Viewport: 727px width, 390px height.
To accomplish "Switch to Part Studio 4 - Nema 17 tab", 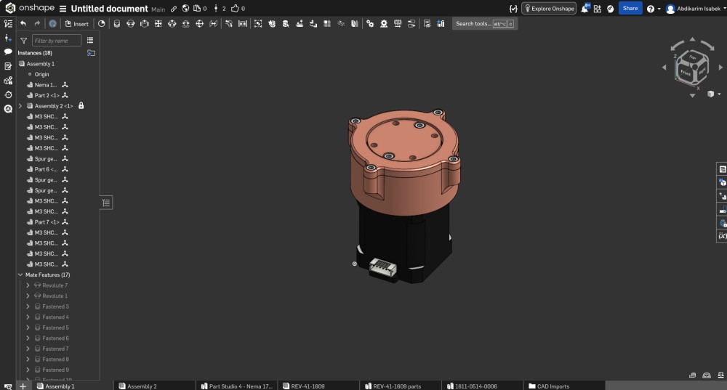I will coord(237,386).
